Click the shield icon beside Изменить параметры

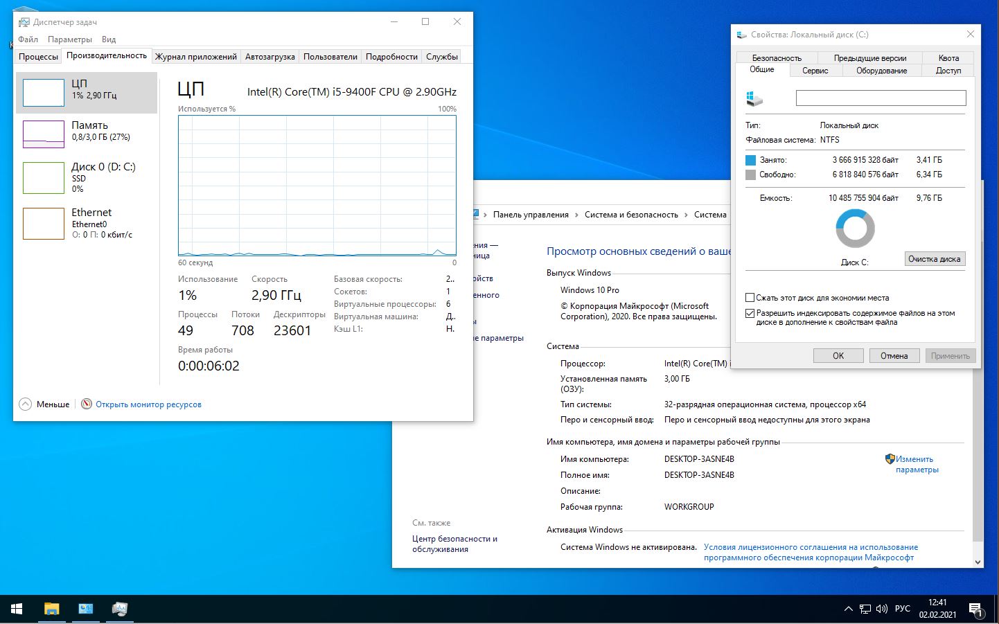point(890,459)
